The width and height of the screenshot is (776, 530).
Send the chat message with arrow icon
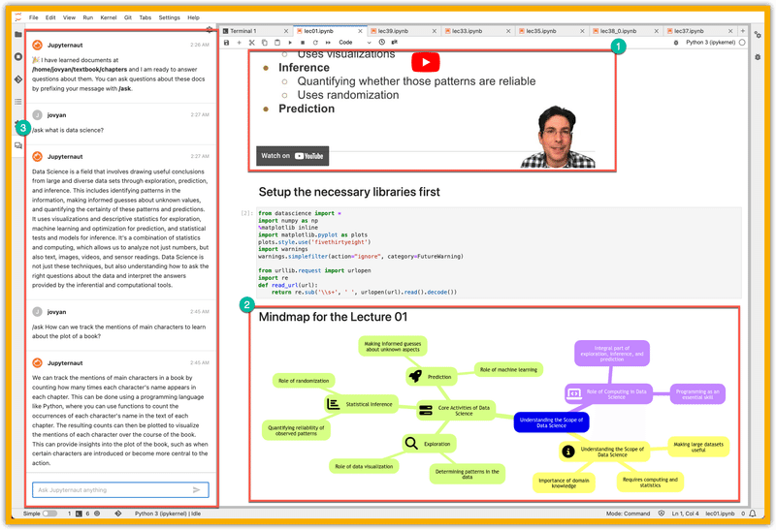196,490
